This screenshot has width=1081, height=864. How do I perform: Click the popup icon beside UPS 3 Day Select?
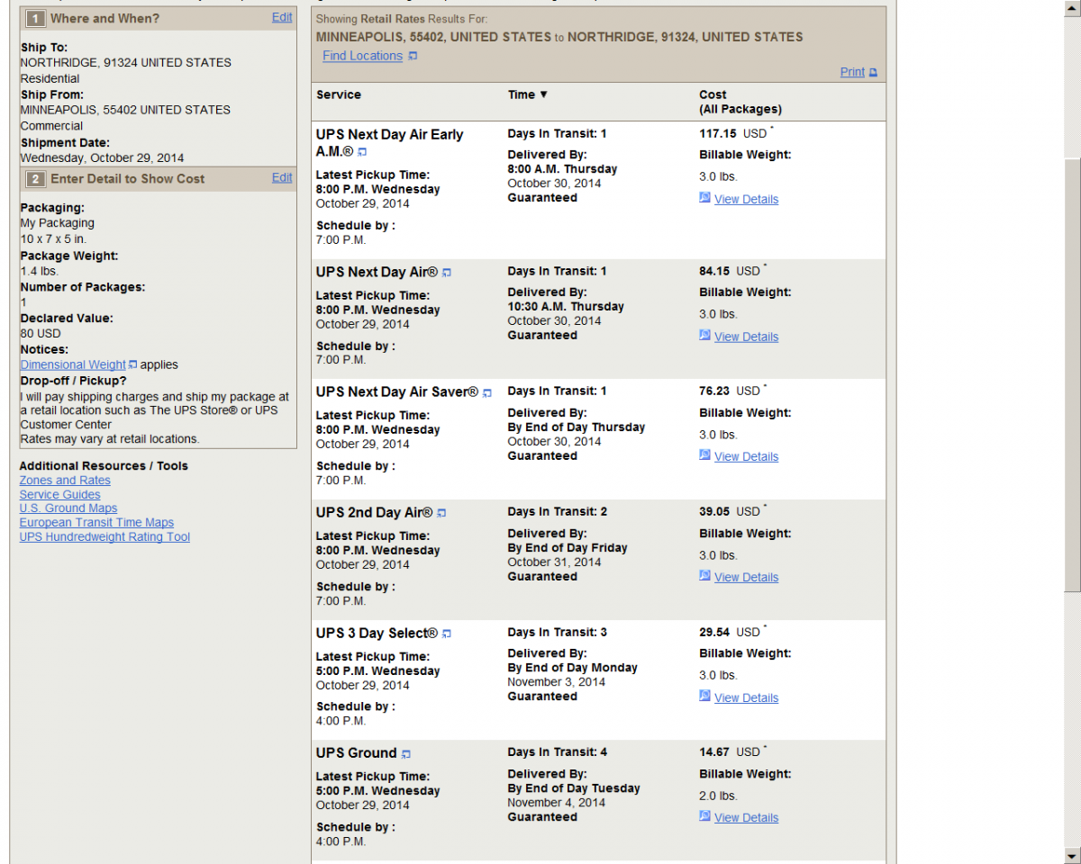pos(447,634)
